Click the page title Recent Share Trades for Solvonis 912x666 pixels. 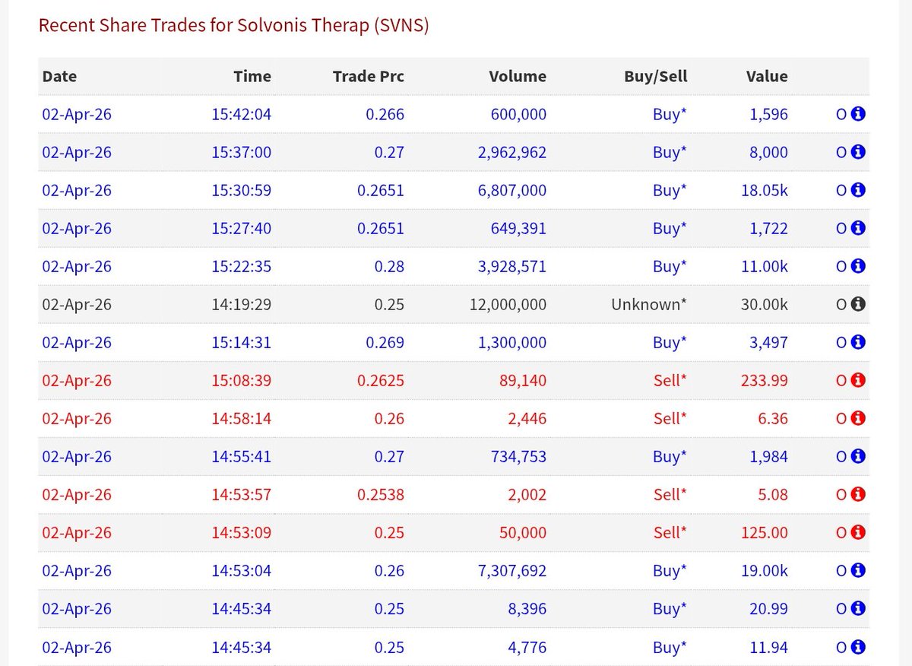click(234, 25)
